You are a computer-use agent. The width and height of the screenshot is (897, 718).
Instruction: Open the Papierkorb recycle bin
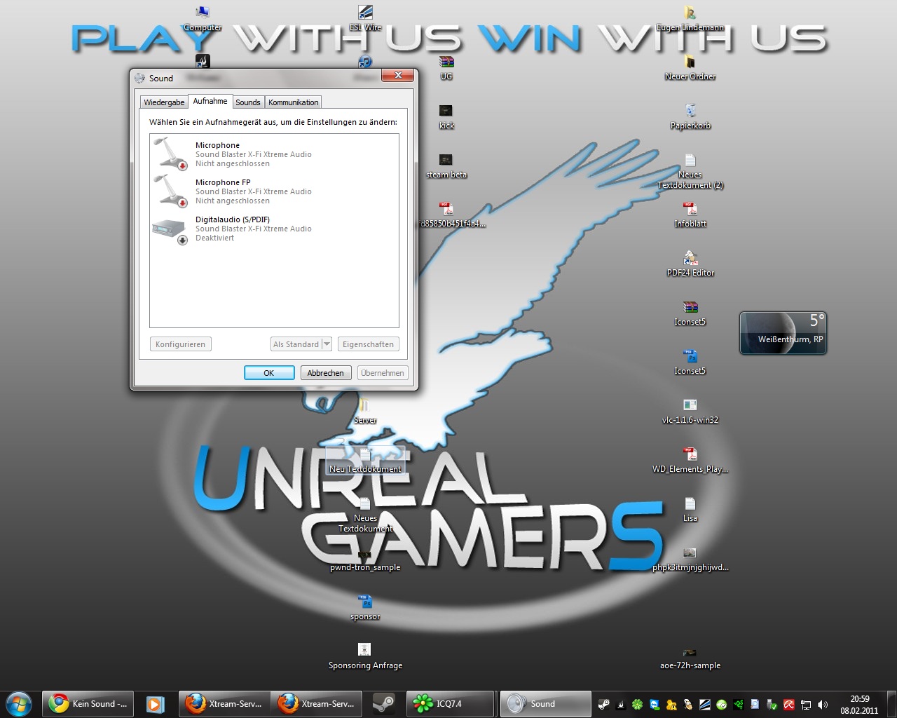[690, 117]
